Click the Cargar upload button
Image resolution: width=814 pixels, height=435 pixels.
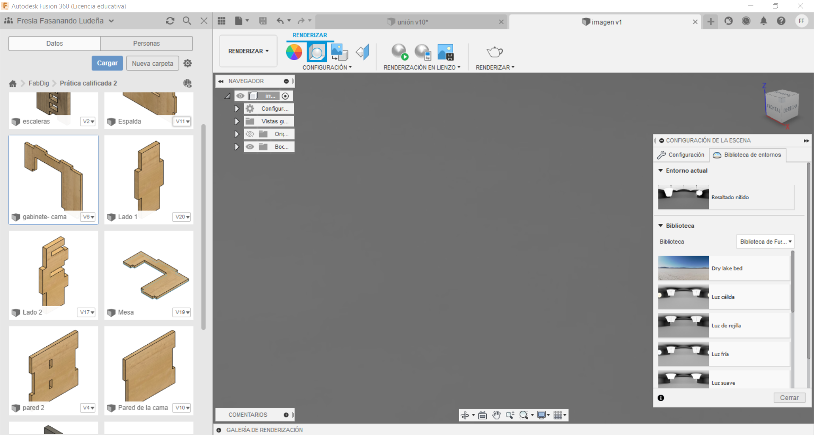coord(107,63)
